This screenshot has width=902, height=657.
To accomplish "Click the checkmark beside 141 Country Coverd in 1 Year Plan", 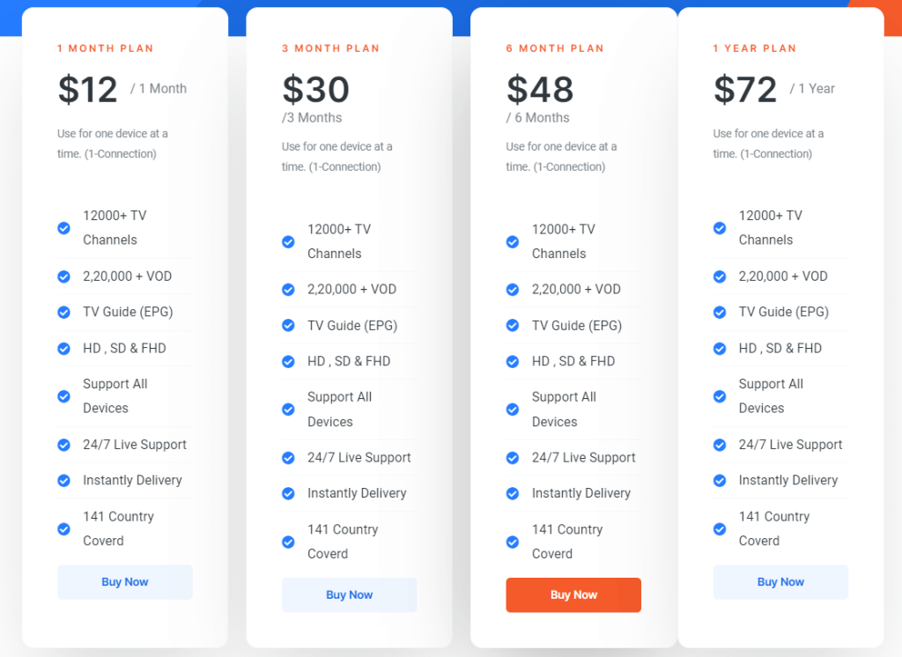I will click(720, 528).
